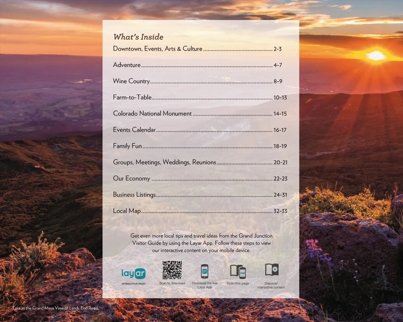Screen dimensions: 403x322
Task: Click the Layar App instructions paragraph
Action: coord(201,243)
